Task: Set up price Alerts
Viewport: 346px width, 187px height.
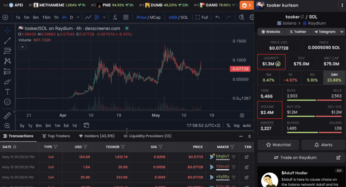Action: tap(323, 145)
